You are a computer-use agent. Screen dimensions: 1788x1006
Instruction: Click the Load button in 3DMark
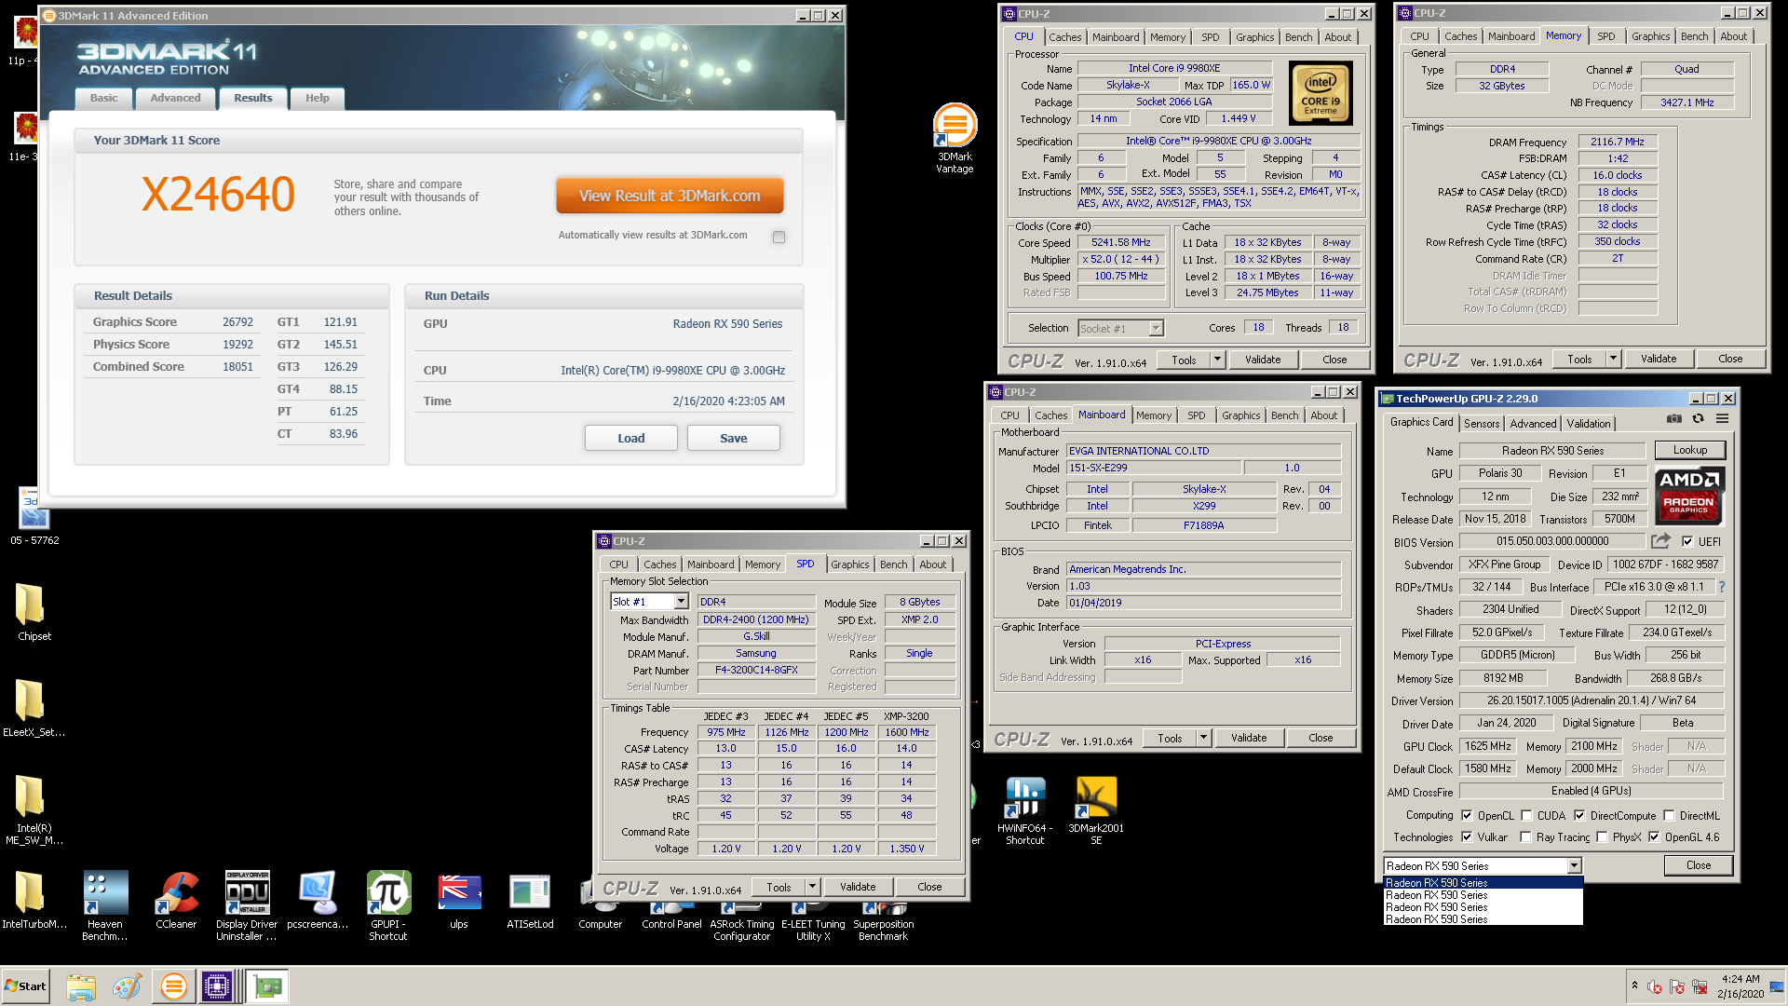coord(630,438)
